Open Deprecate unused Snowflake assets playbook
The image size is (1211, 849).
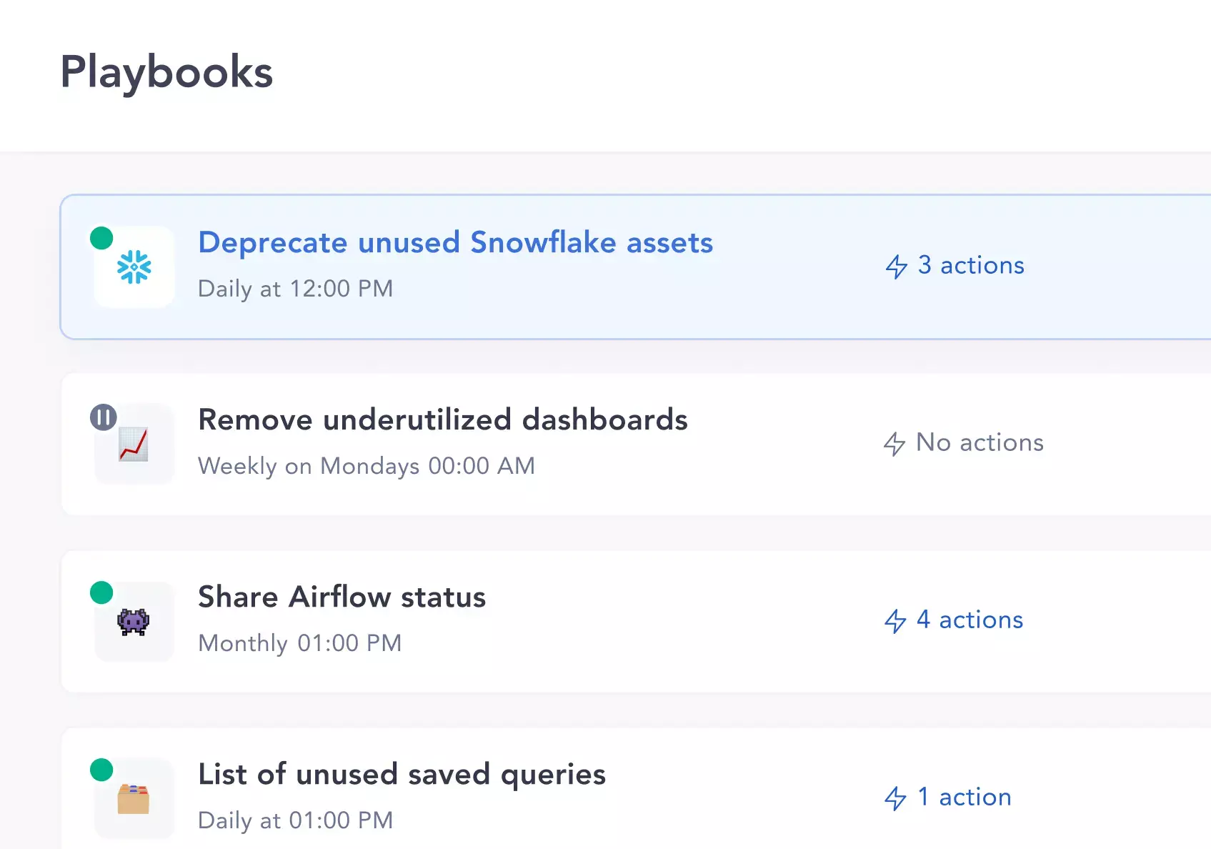455,242
